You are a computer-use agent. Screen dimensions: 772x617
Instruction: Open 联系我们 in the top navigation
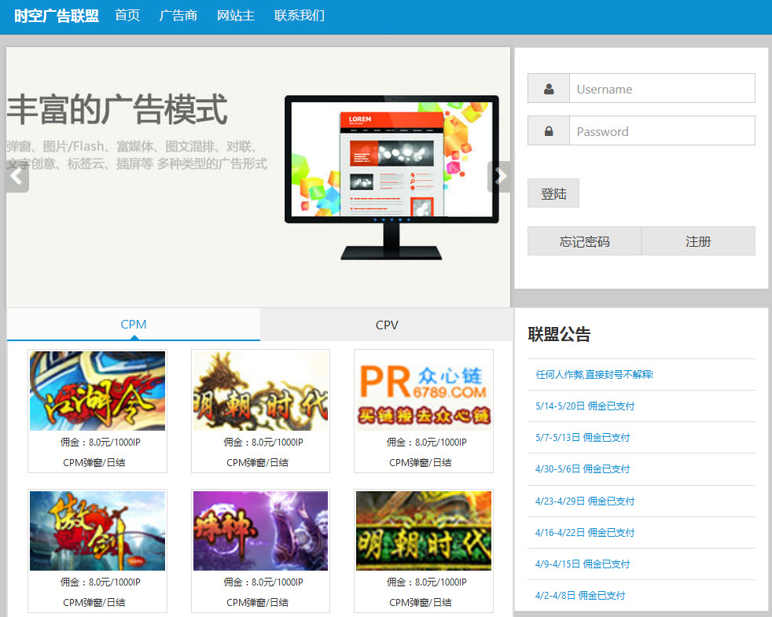pos(299,16)
